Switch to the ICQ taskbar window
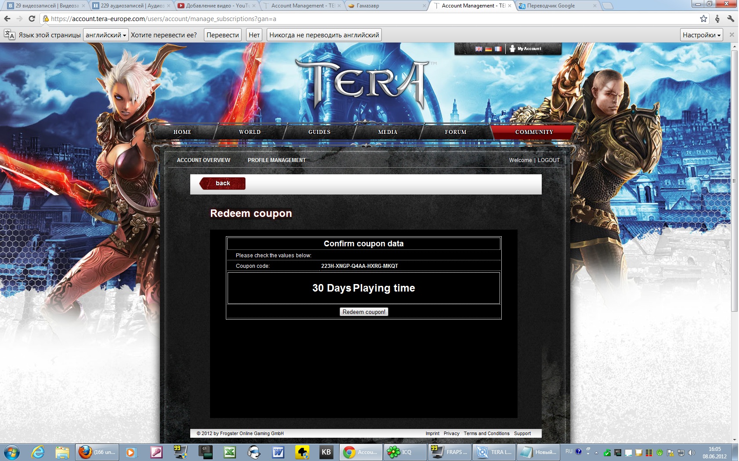The image size is (739, 461). coord(405,452)
